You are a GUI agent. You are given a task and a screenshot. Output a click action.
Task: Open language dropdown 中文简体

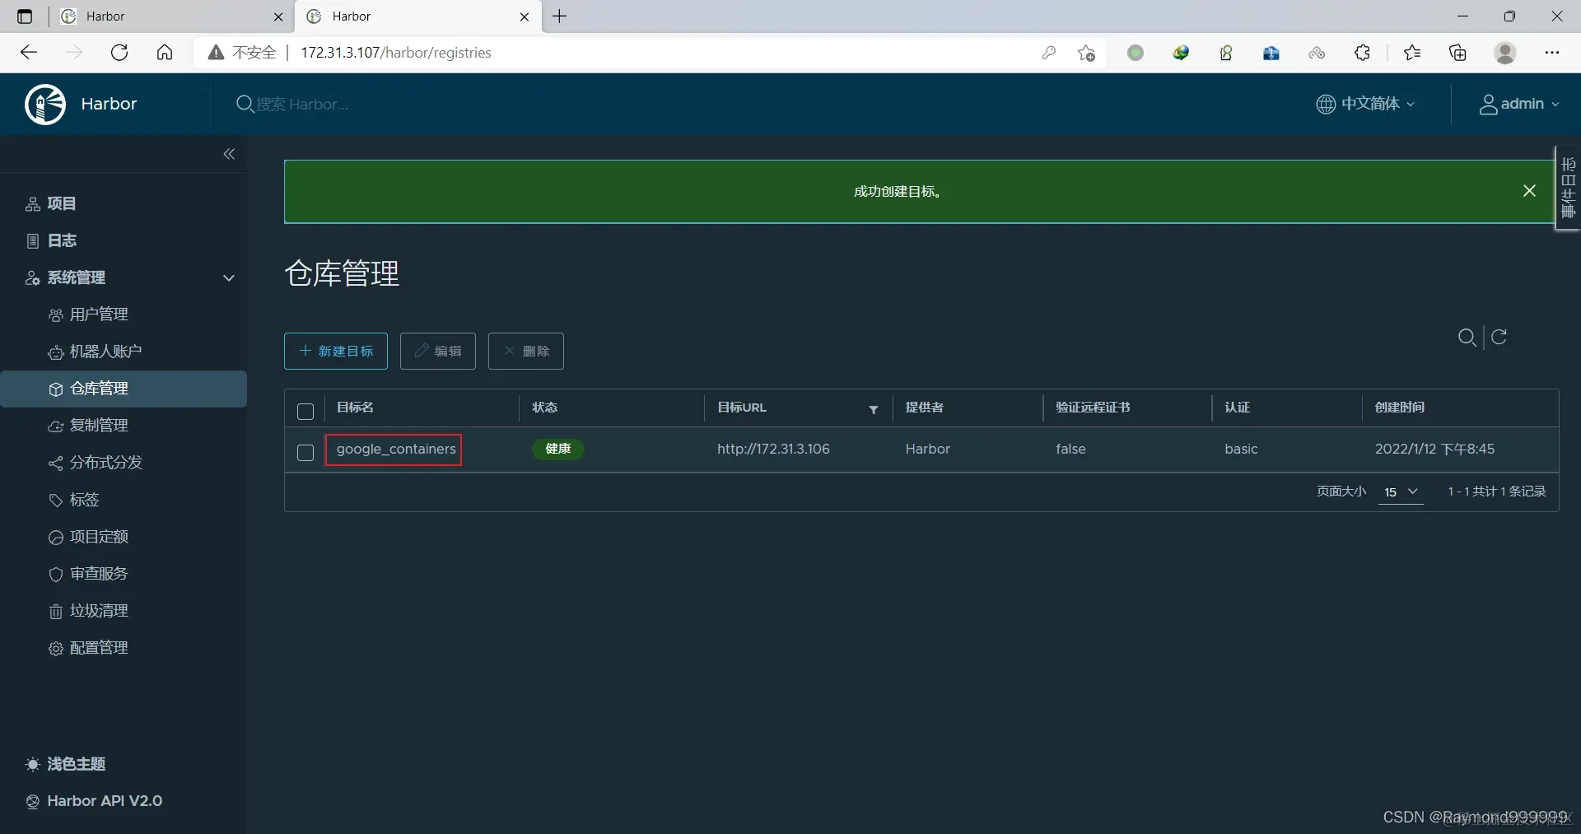point(1365,104)
